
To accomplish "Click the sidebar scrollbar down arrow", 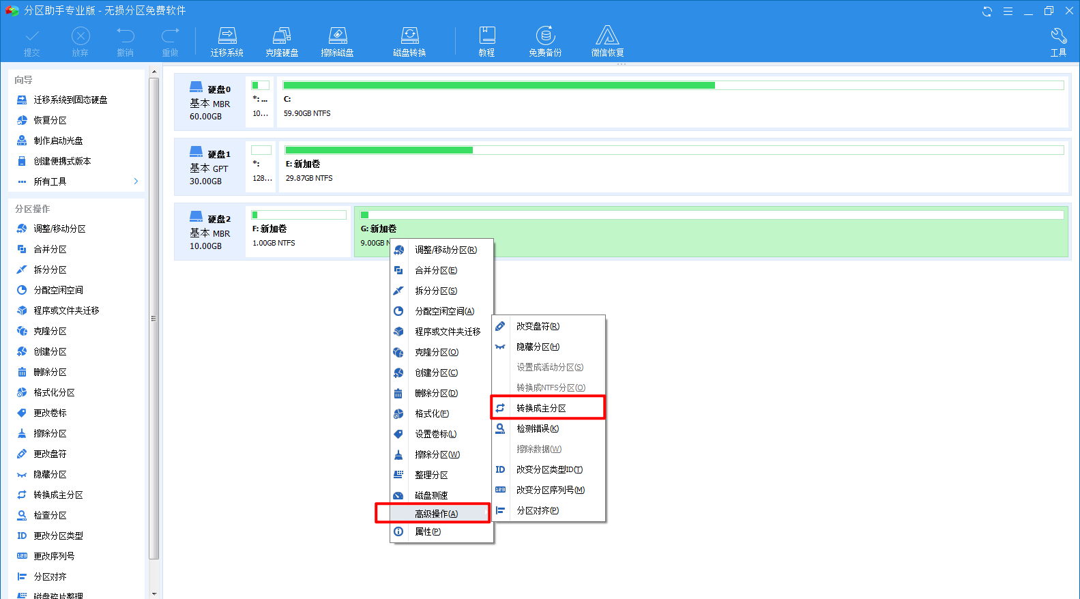I will (x=154, y=594).
